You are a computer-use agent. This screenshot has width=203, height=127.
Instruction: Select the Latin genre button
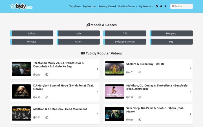[78, 33]
